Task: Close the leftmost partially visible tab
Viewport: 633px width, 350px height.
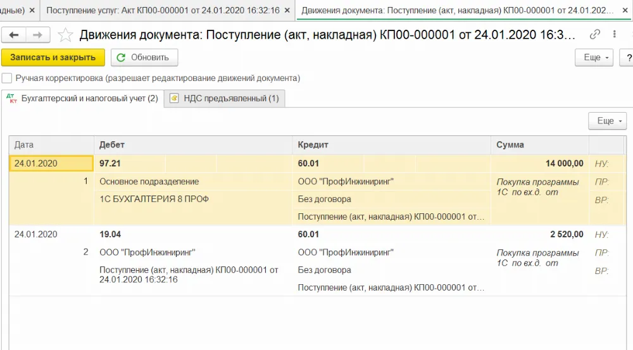Action: point(32,11)
